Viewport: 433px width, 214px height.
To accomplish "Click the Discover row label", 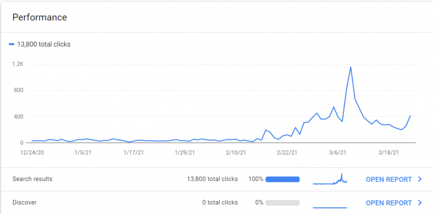I will tap(25, 202).
